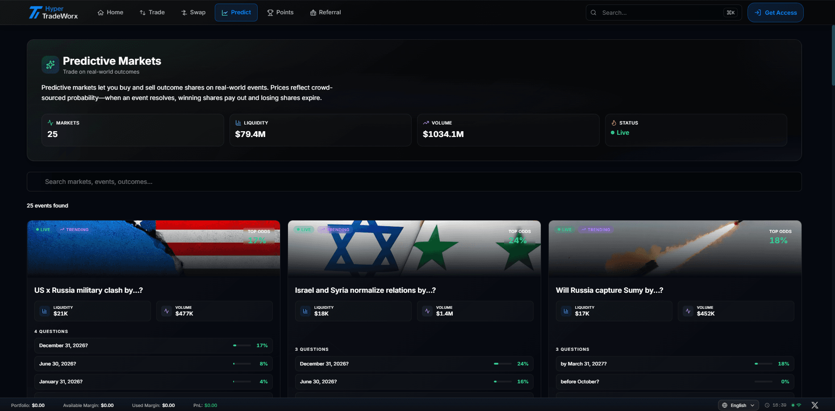835x411 pixels.
Task: Open the Points menu item
Action: pyautogui.click(x=280, y=12)
